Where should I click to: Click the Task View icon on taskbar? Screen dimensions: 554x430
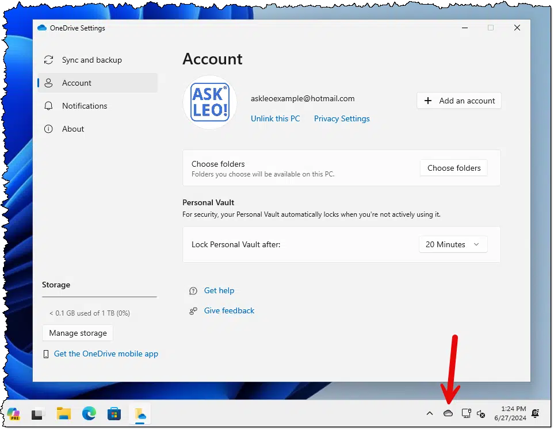(38, 414)
